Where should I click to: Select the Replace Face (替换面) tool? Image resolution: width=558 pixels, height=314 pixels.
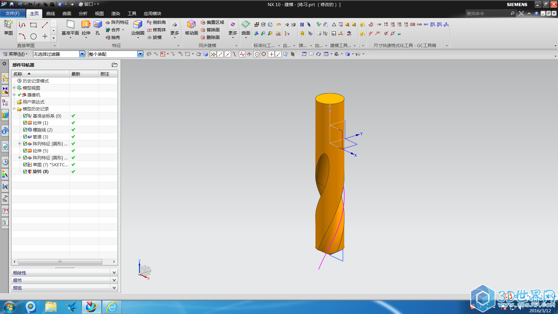click(x=210, y=30)
